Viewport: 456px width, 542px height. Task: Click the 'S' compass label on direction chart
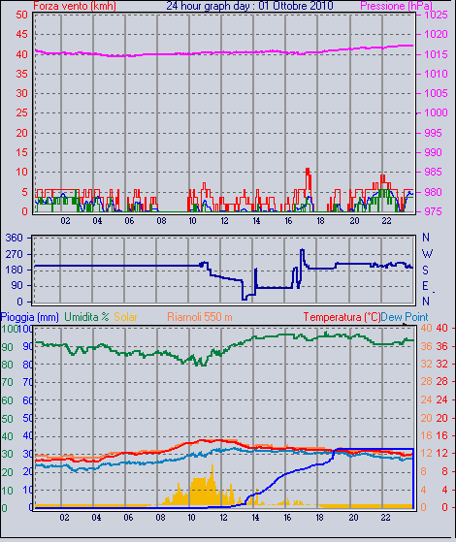pyautogui.click(x=426, y=270)
